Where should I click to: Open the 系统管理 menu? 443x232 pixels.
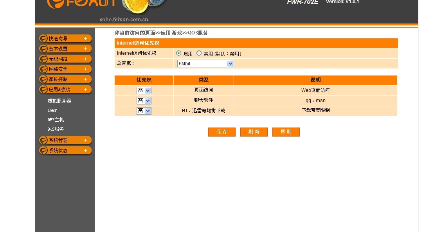click(x=65, y=140)
